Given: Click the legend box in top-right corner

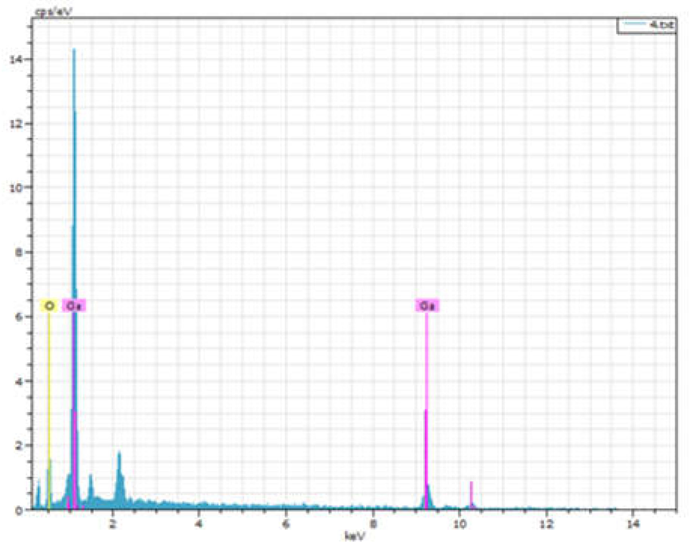Looking at the screenshot, I should point(646,25).
